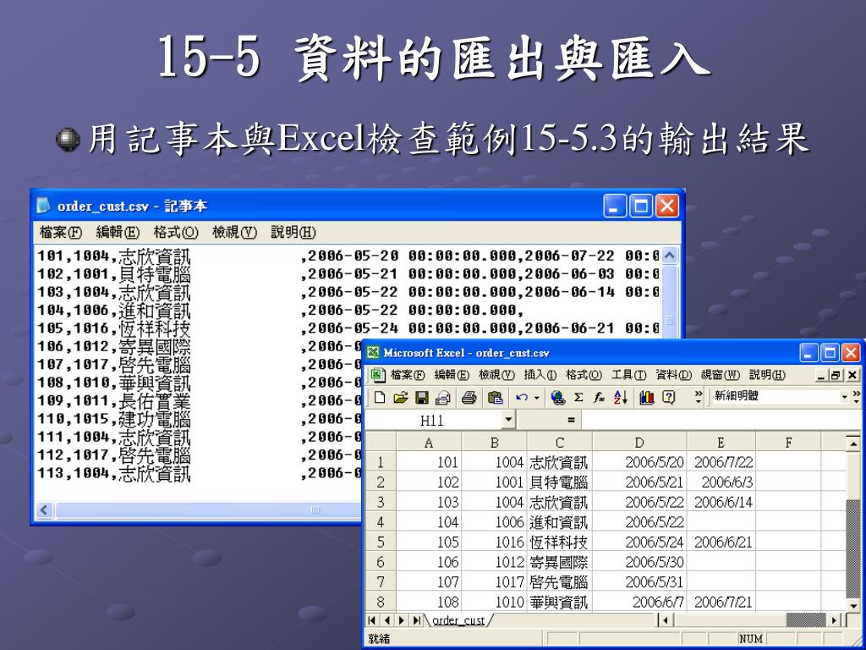Click the Paste clipboard icon in Excel
This screenshot has height=650, width=866.
(x=496, y=397)
